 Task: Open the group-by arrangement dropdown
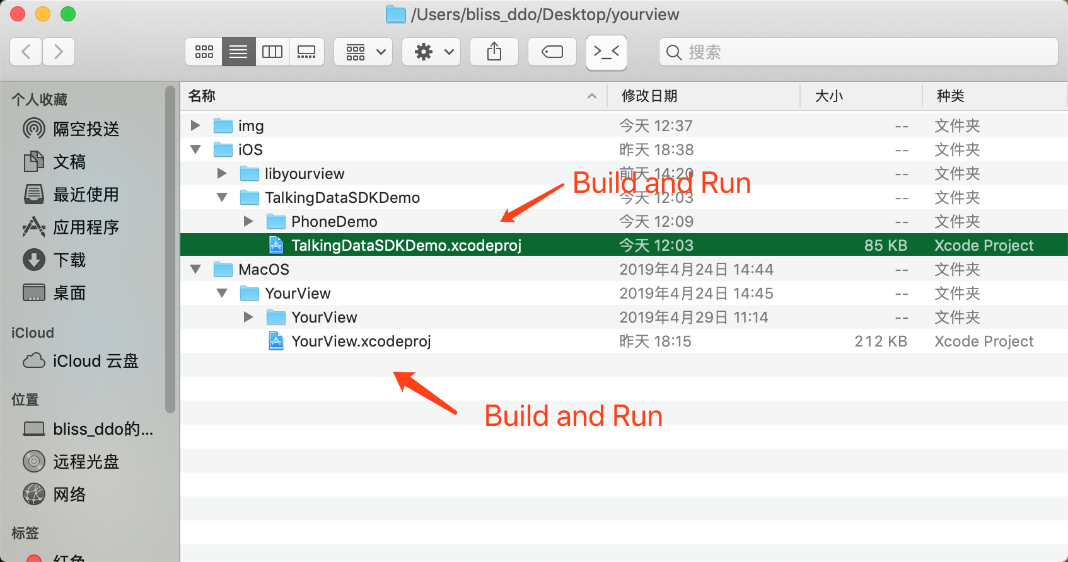(363, 52)
